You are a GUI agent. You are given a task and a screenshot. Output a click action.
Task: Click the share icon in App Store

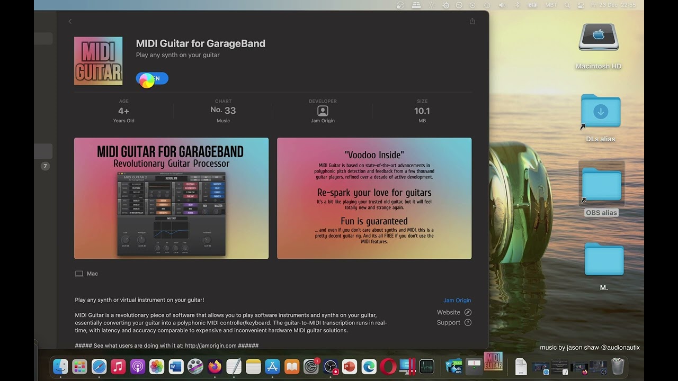[472, 21]
